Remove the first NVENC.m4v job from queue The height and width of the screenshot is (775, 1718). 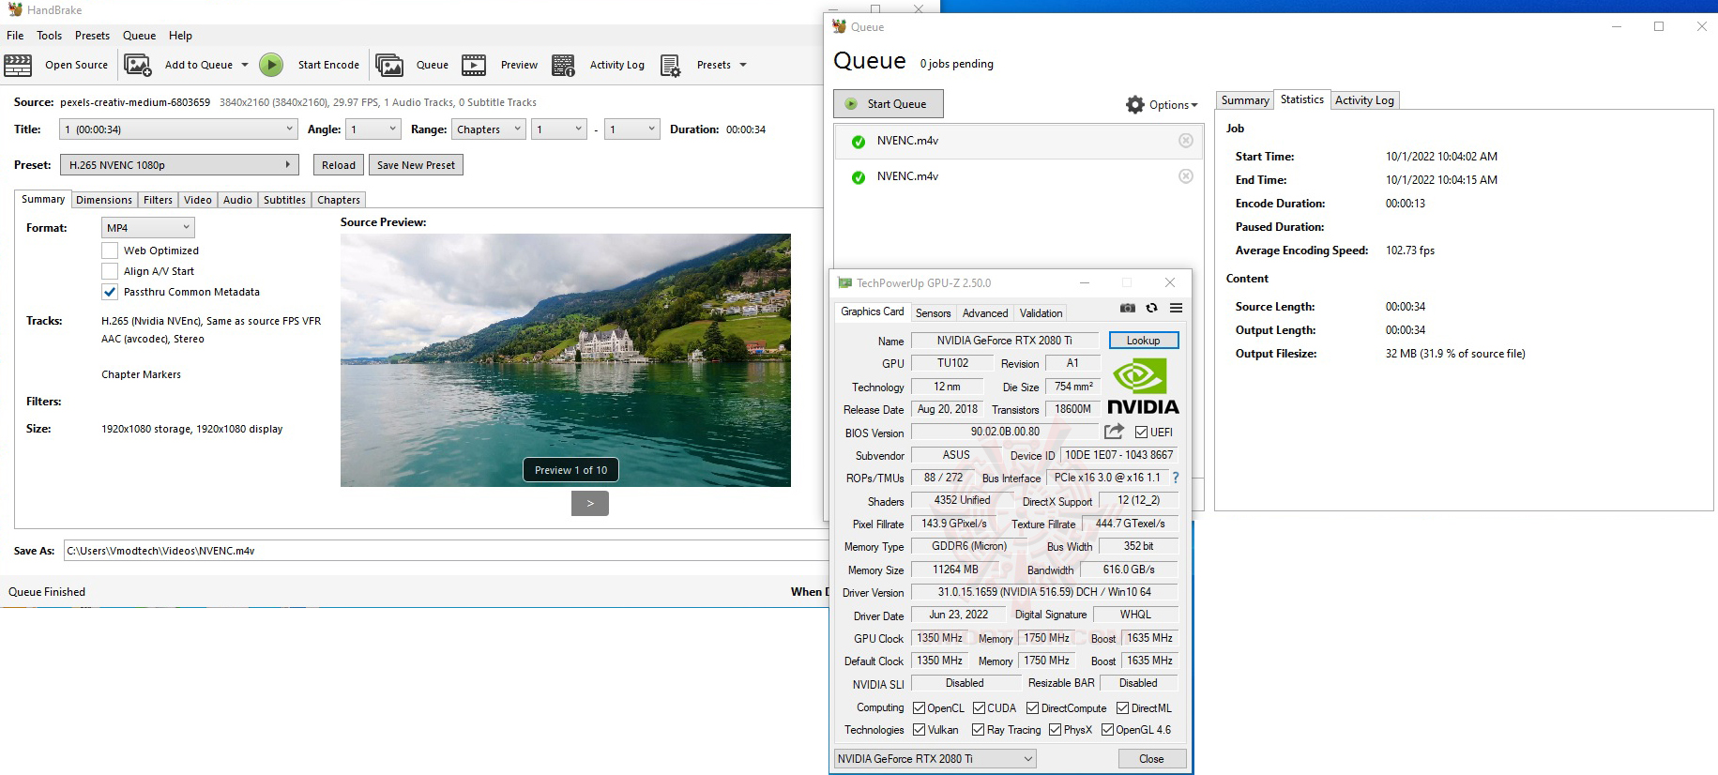point(1186,141)
